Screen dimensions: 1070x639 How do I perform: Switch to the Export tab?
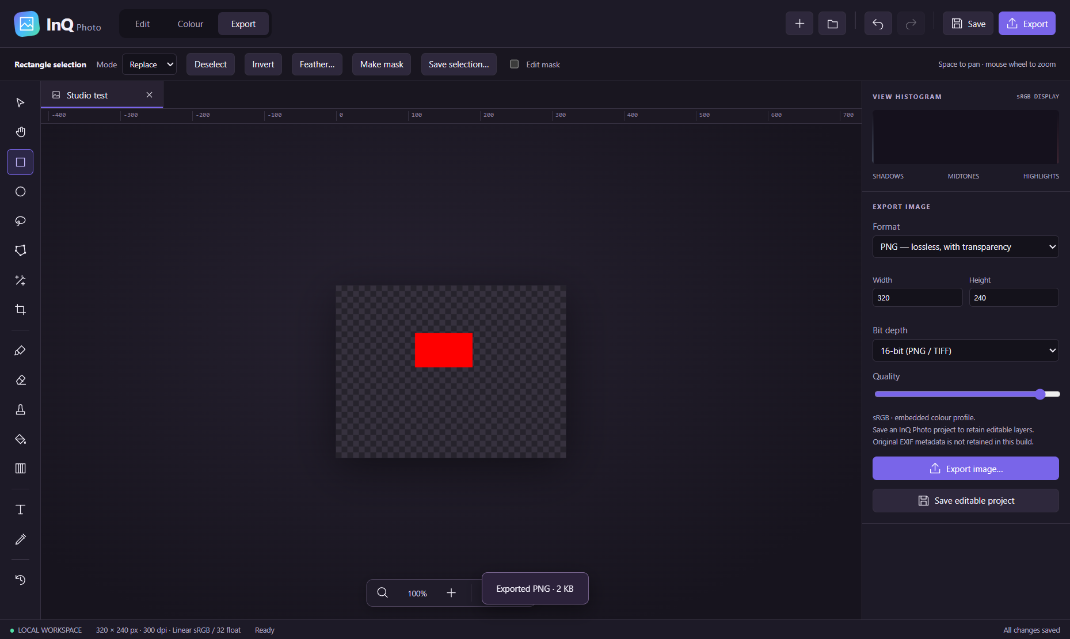[243, 24]
